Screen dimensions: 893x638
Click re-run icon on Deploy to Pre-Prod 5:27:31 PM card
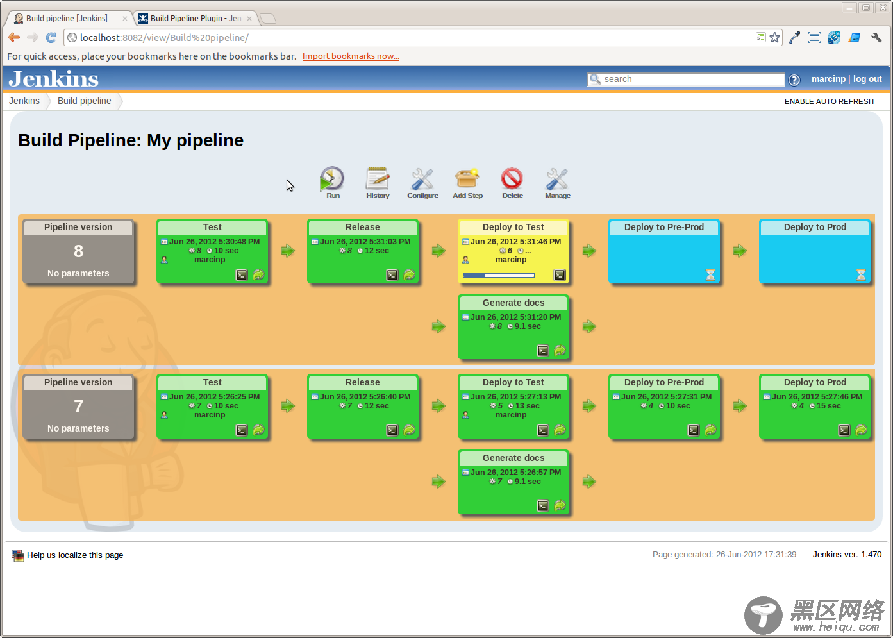[x=710, y=430]
